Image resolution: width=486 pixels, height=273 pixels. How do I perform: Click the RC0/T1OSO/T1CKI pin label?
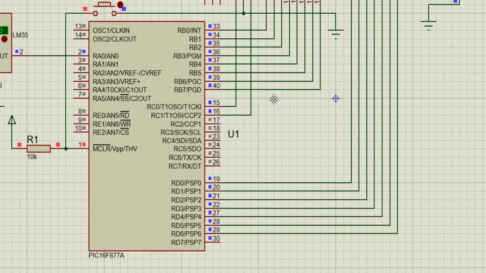tap(174, 107)
